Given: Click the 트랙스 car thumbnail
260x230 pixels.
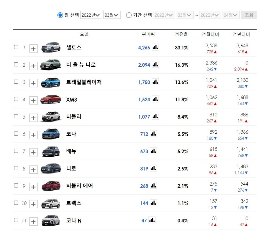Looking at the screenshot, I should (51, 203).
